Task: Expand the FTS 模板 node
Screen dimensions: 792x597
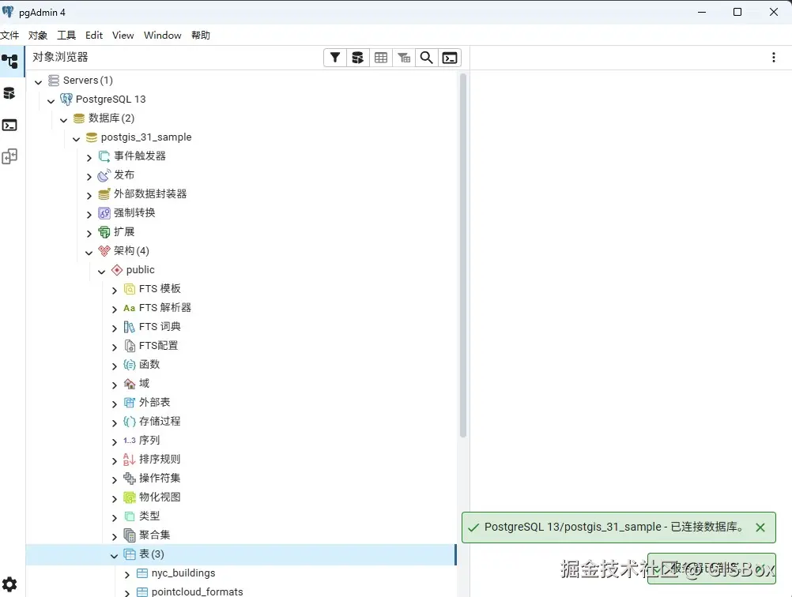Action: [x=115, y=288]
